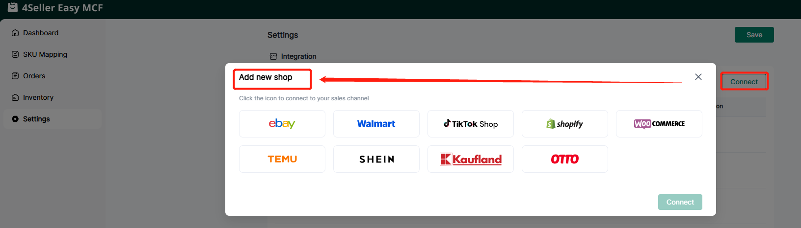Screen dimensions: 801x228
Task: Click the red-outlined Connect button behind dialog
Action: point(744,82)
